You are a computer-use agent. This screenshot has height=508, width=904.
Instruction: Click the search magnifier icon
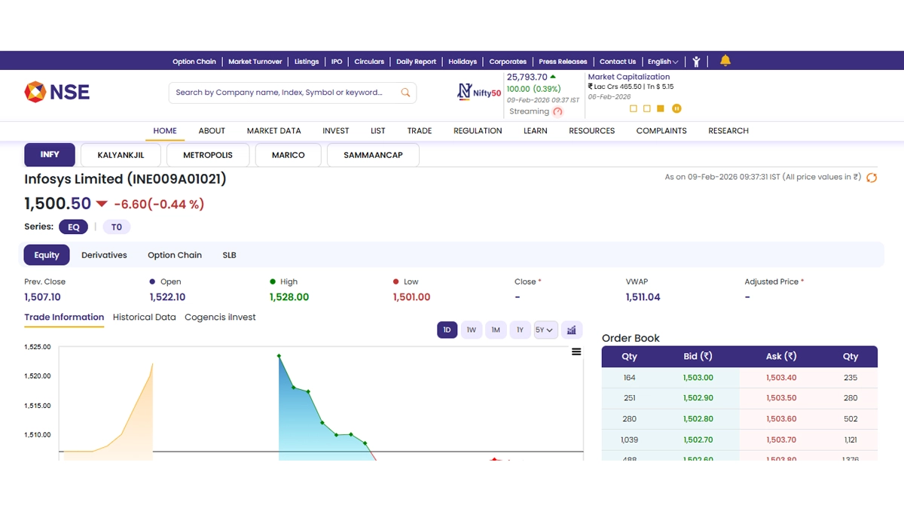click(405, 93)
